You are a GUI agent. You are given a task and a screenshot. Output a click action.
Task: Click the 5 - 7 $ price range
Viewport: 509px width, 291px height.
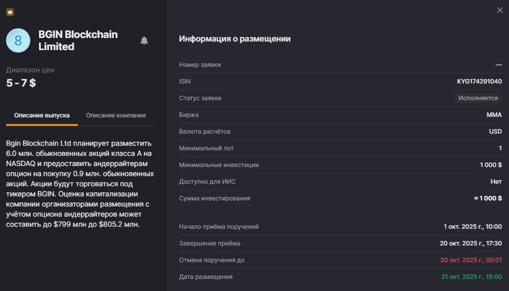pyautogui.click(x=21, y=84)
